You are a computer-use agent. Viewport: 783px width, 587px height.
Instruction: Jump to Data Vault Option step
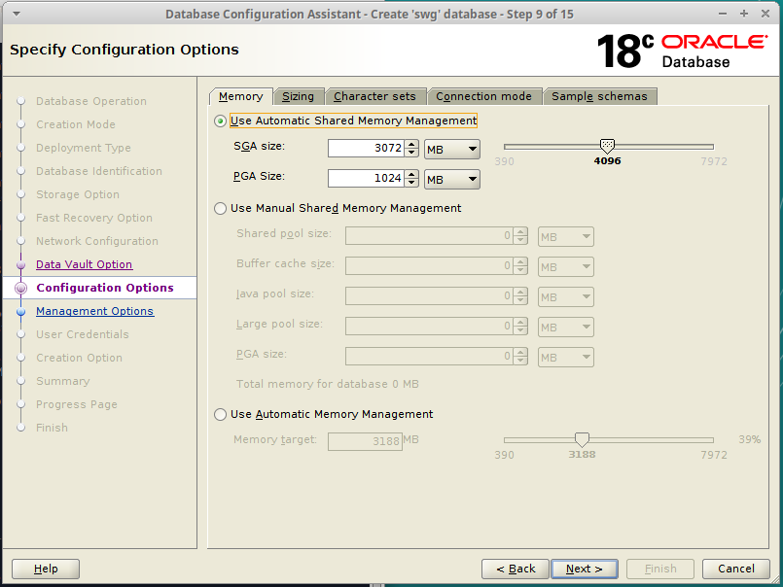[x=85, y=264]
